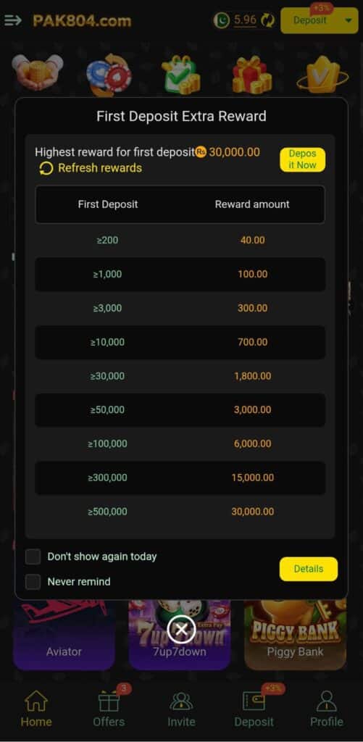Switch to the Offers tab

[109, 709]
